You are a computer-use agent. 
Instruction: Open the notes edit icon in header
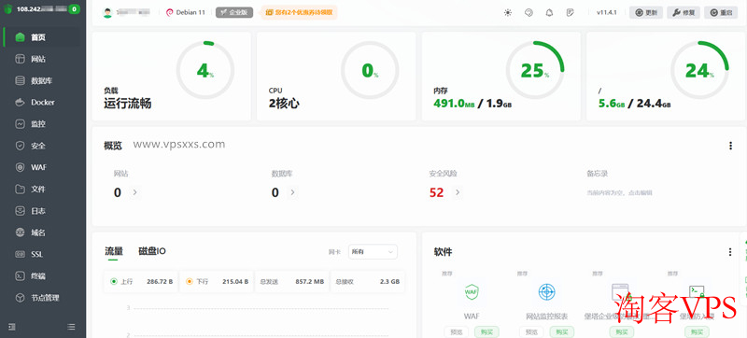(x=571, y=13)
